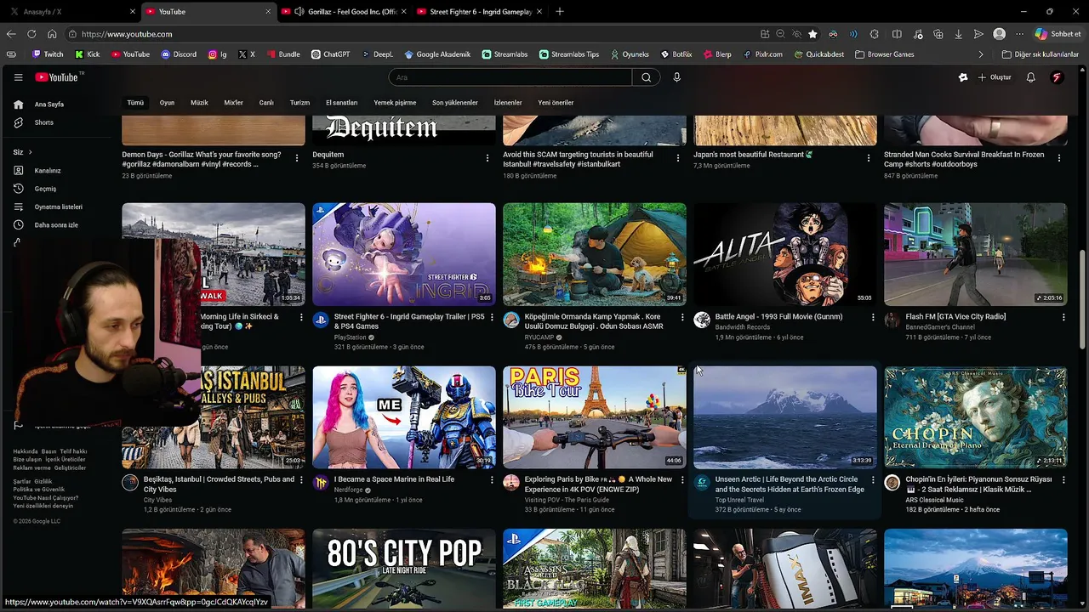This screenshot has width=1089, height=612.
Task: Open more options for Battle Angel 1993 video
Action: click(873, 317)
